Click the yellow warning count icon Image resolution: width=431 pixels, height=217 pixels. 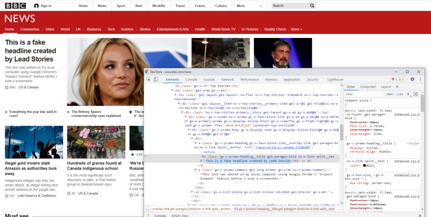point(400,79)
